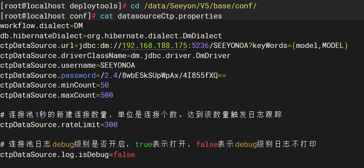Click the green true word in comment

point(143,144)
